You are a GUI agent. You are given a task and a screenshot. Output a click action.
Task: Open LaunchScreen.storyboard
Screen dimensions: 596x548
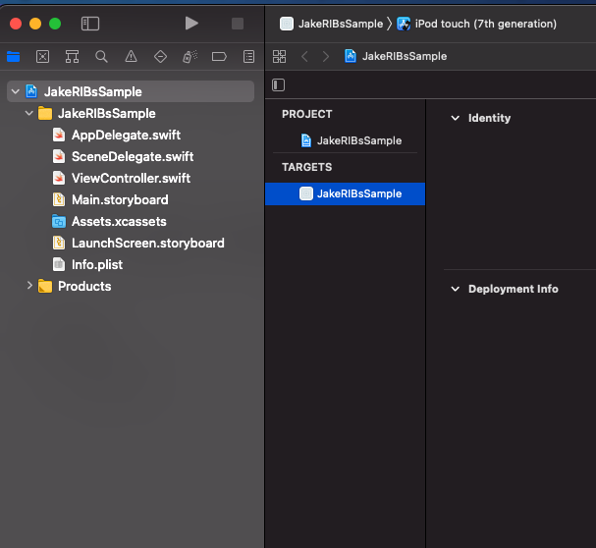(x=148, y=244)
